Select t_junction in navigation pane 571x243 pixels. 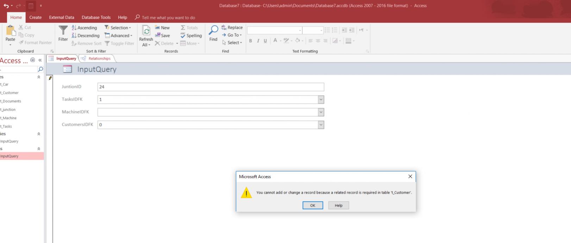click(x=8, y=110)
